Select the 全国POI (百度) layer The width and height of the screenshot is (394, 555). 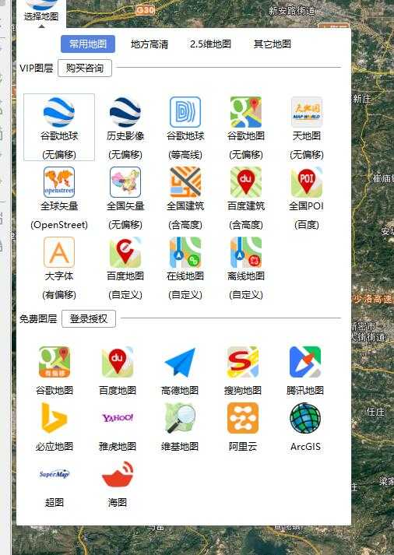307,198
